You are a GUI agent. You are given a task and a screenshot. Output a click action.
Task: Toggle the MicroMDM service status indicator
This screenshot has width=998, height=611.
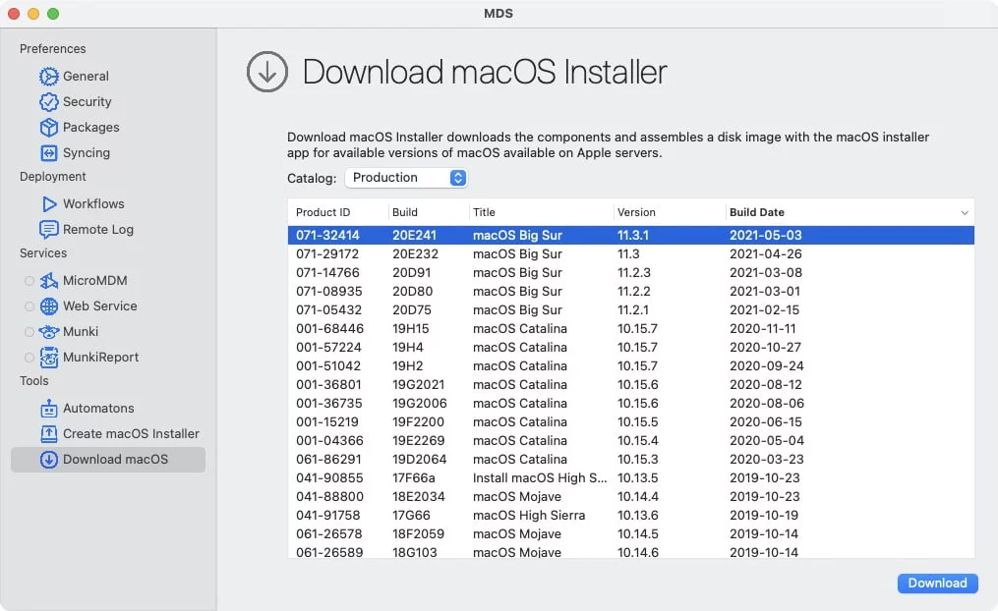point(29,280)
